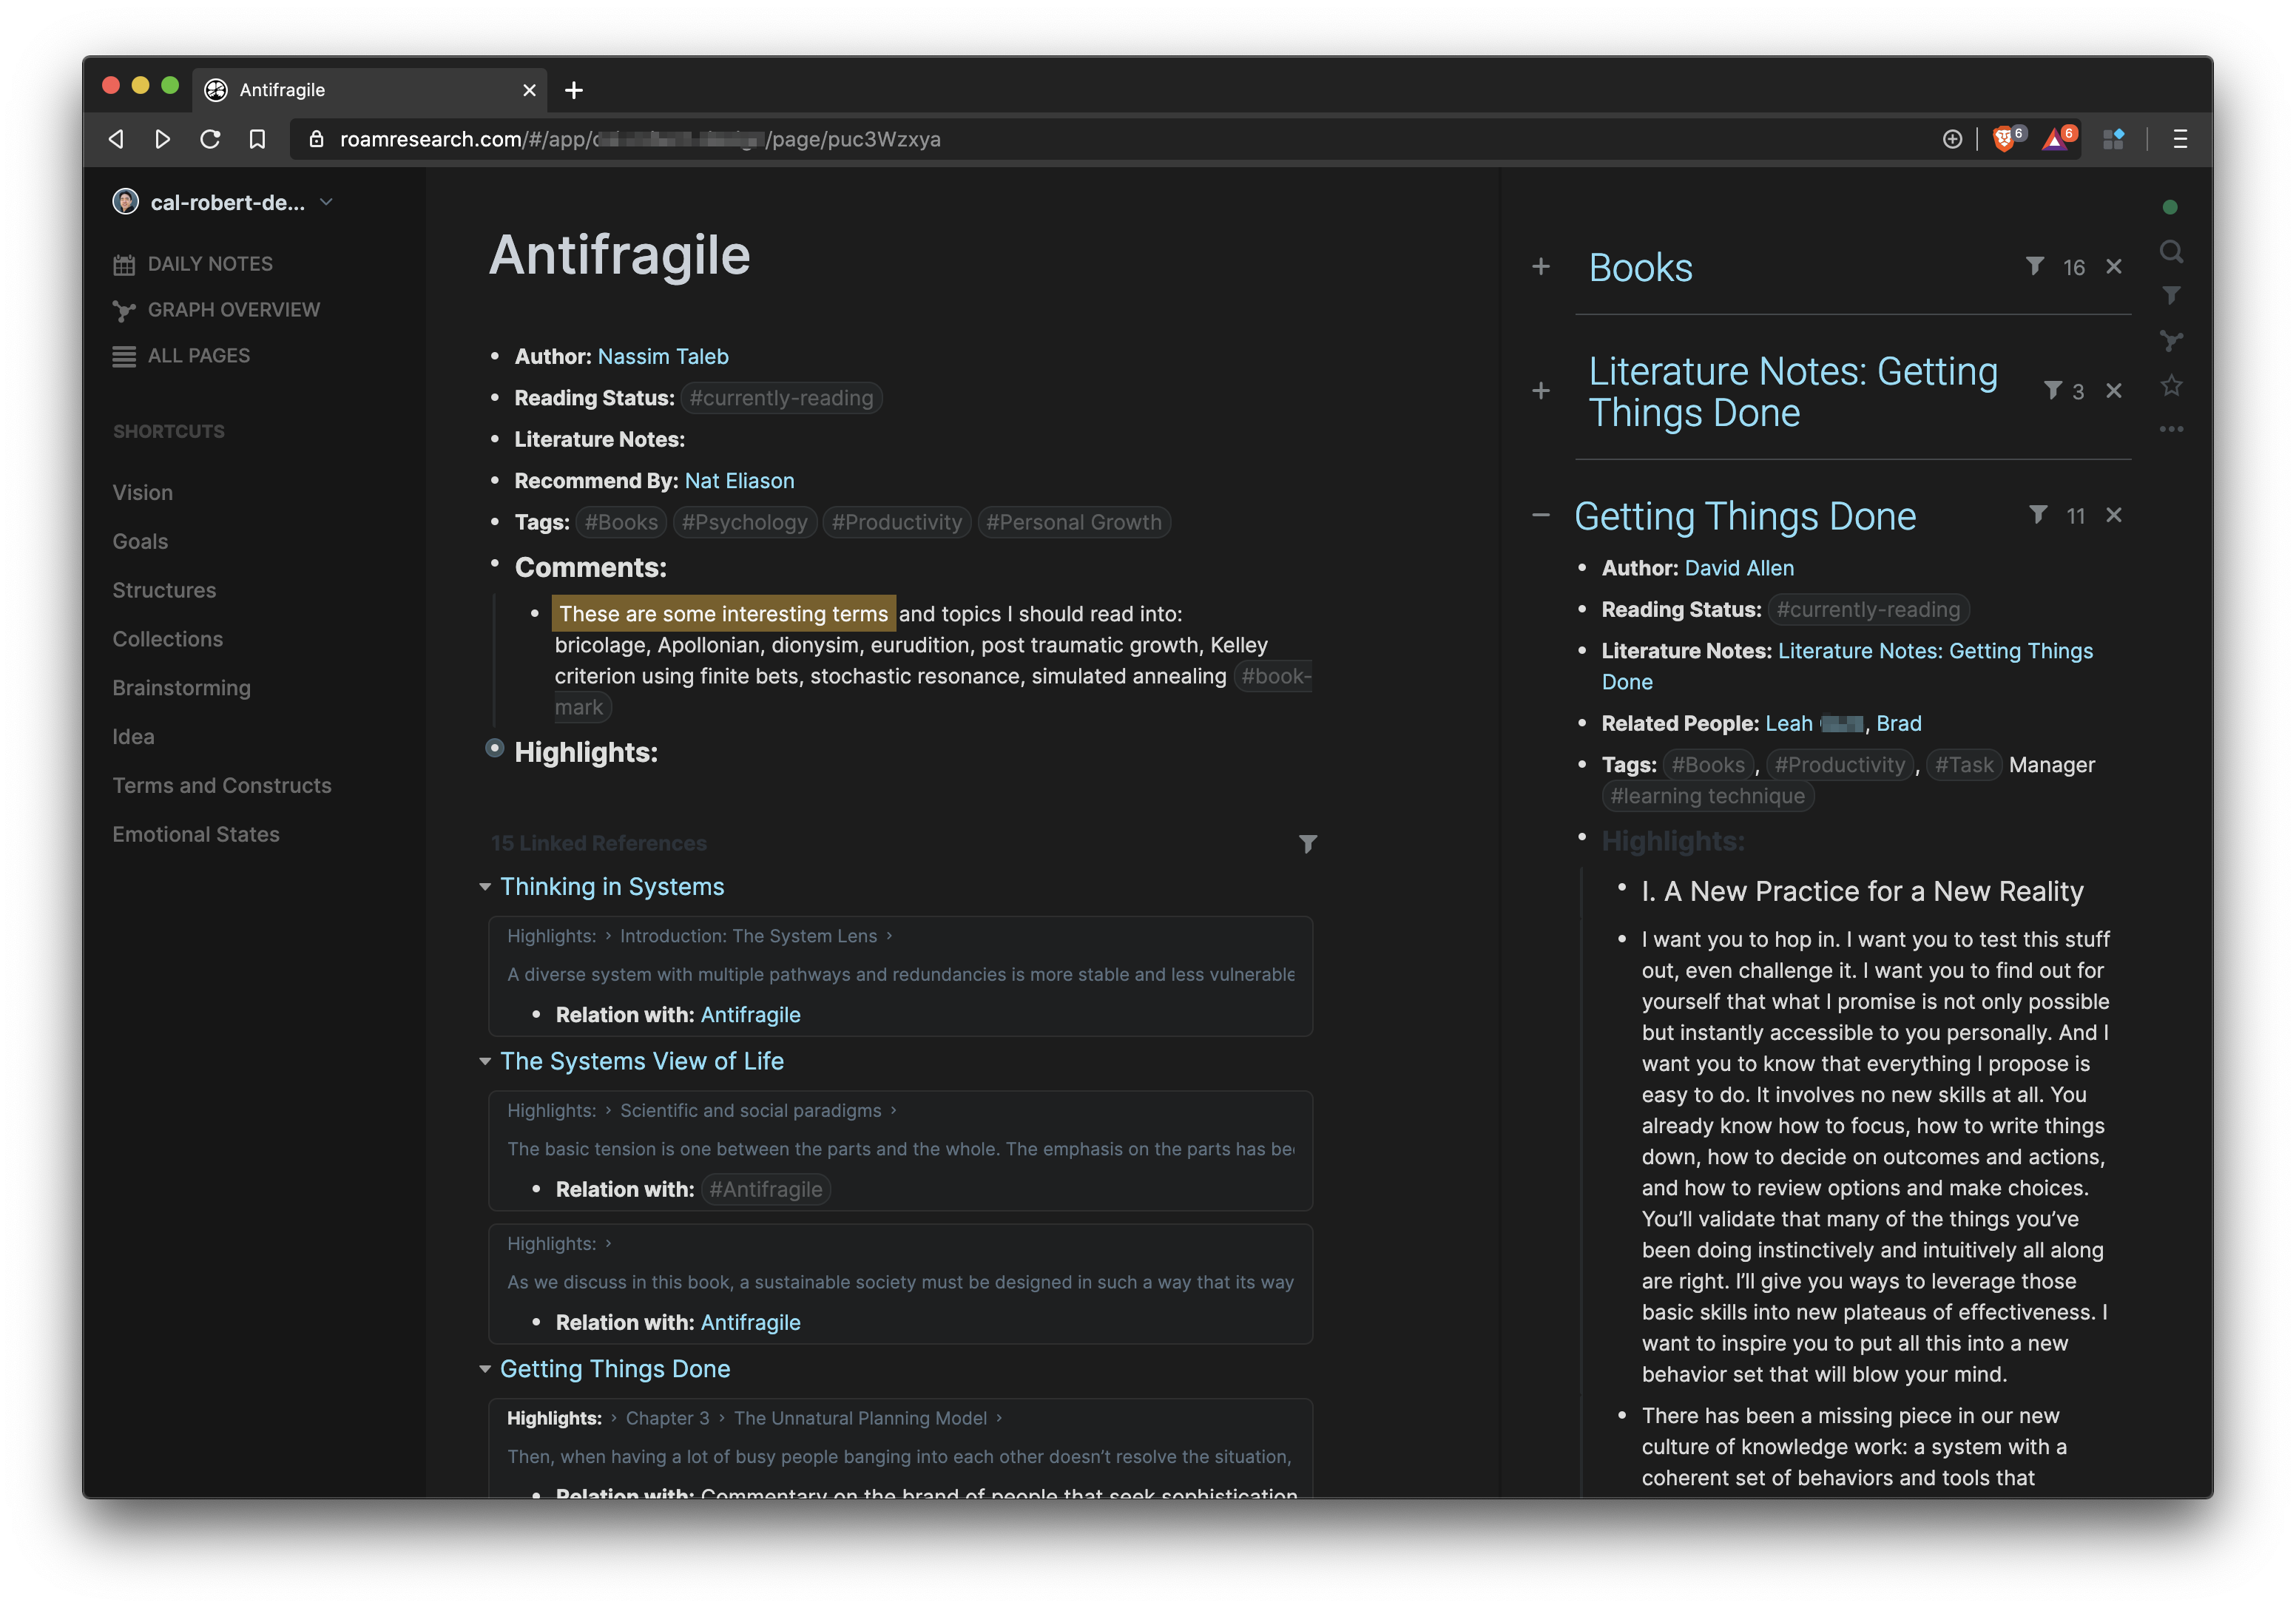Open Daily Notes from the sidebar

(209, 264)
